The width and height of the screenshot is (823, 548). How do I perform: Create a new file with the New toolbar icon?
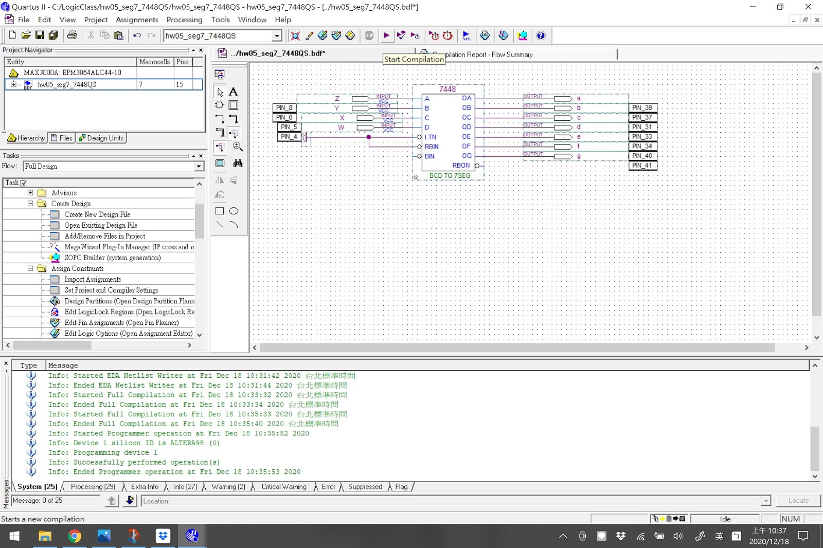click(x=12, y=35)
